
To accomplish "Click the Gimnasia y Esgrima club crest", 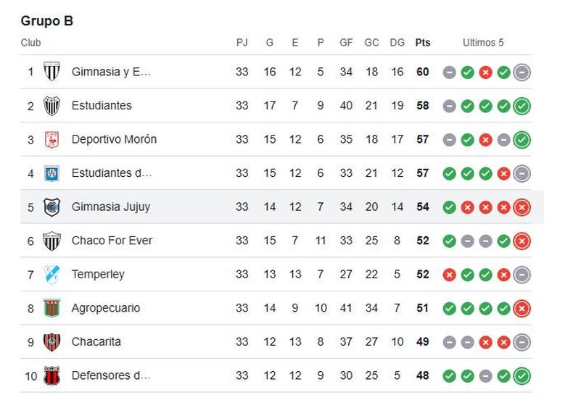I will click(x=51, y=72).
